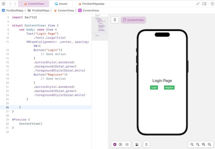The height and width of the screenshot is (149, 215).
Task: Go forward with the right arrow
Action: coord(15,4)
